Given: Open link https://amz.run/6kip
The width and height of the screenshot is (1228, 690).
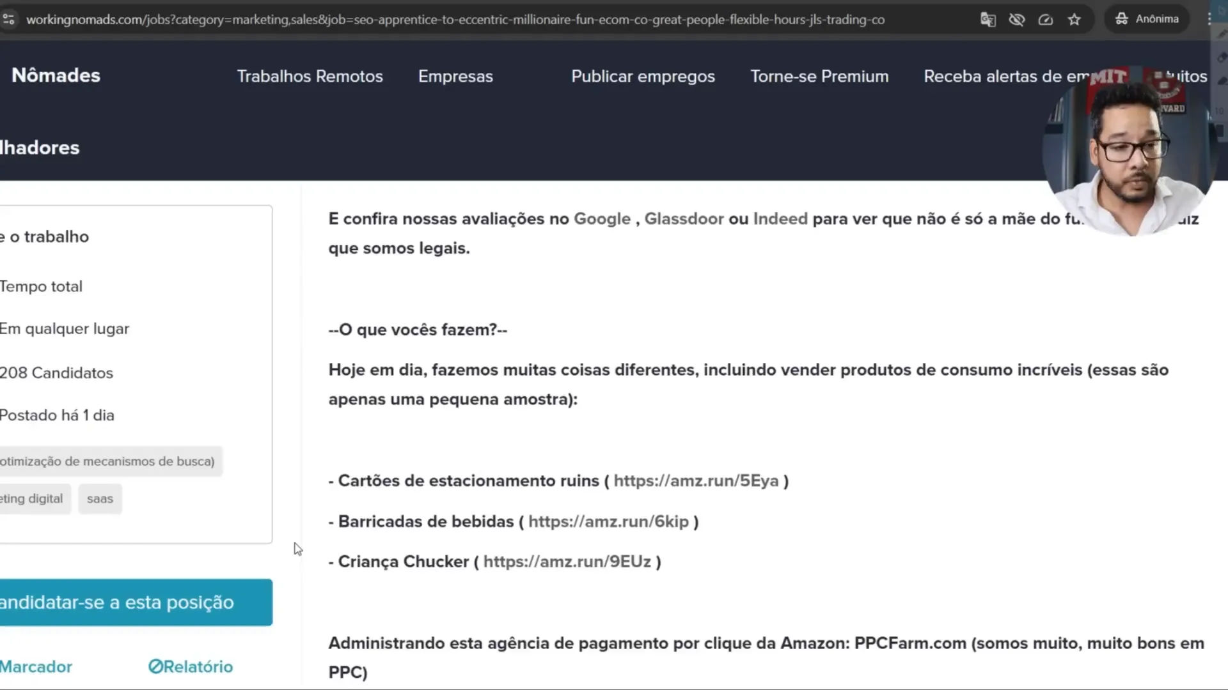Looking at the screenshot, I should (x=608, y=521).
